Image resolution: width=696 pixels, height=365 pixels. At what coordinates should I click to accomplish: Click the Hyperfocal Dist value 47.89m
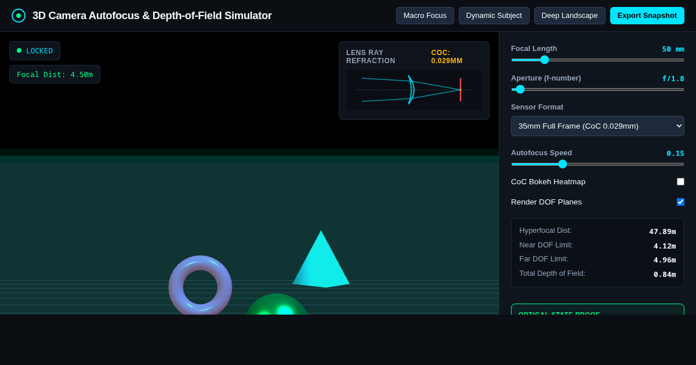[662, 231]
